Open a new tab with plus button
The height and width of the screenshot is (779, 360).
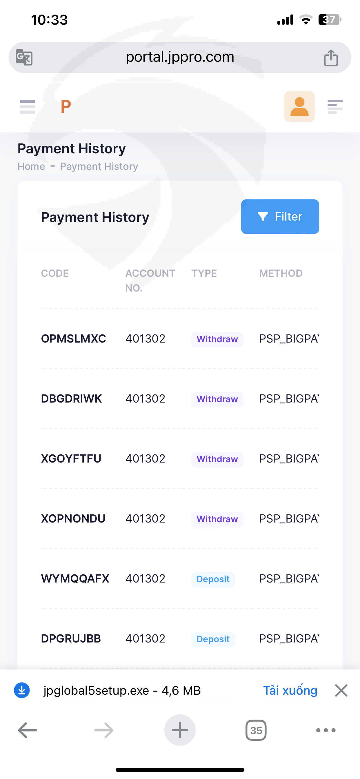[x=180, y=730]
